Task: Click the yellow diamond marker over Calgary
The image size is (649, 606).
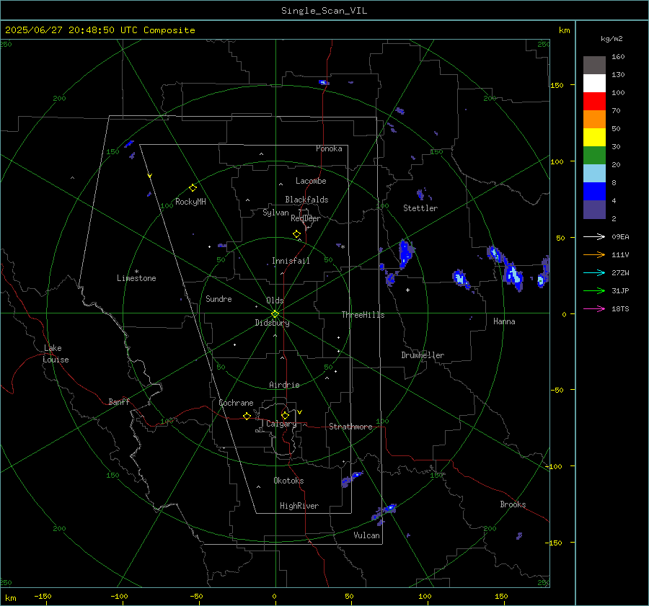Action: coord(285,415)
